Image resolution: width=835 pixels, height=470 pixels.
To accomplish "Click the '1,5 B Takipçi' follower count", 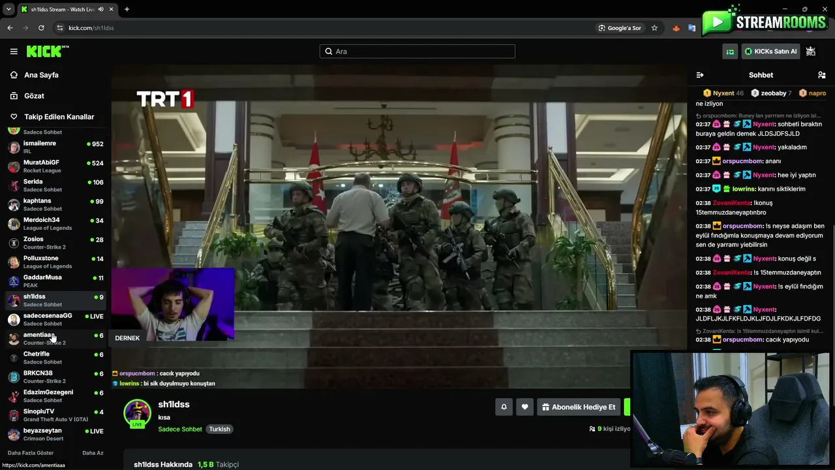I will pyautogui.click(x=219, y=464).
